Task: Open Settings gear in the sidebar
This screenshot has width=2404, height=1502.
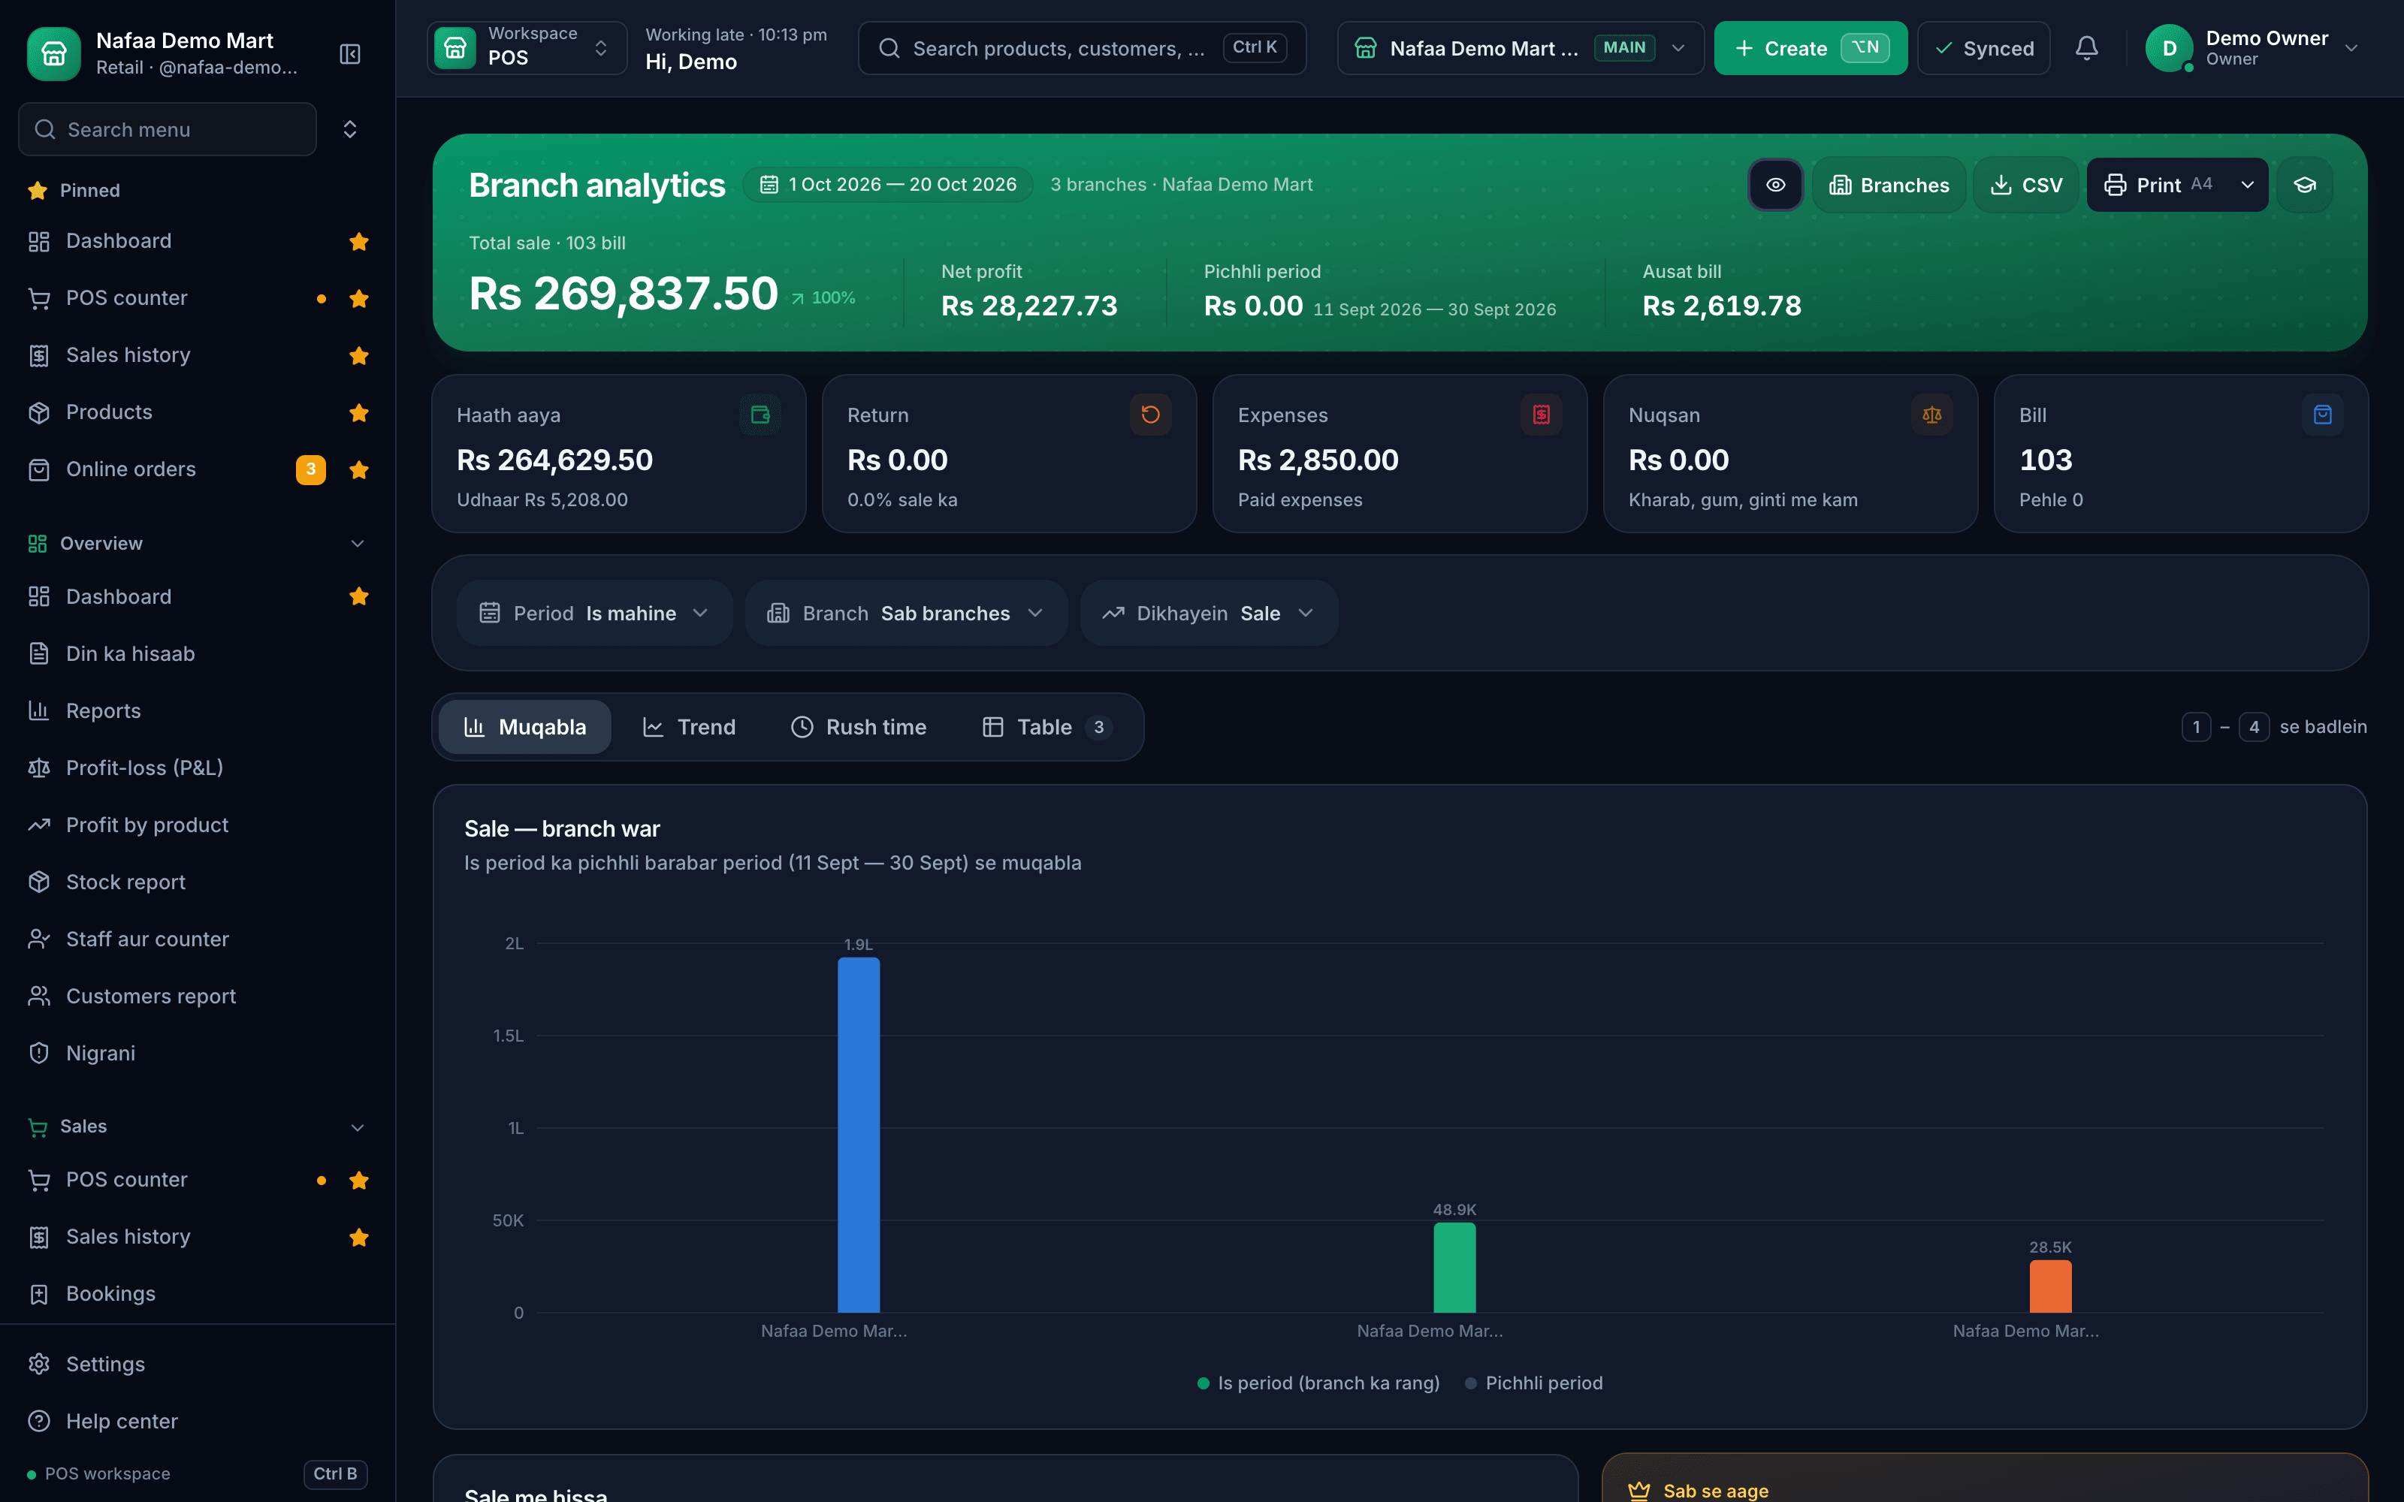Action: [x=198, y=1364]
